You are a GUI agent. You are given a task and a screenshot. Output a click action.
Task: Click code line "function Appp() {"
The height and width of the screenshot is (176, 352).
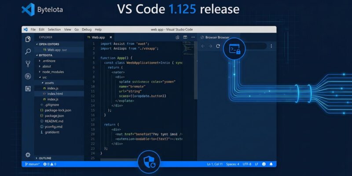pyautogui.click(x=117, y=58)
